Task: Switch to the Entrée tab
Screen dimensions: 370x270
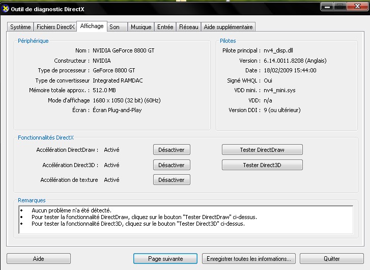Action: point(165,27)
